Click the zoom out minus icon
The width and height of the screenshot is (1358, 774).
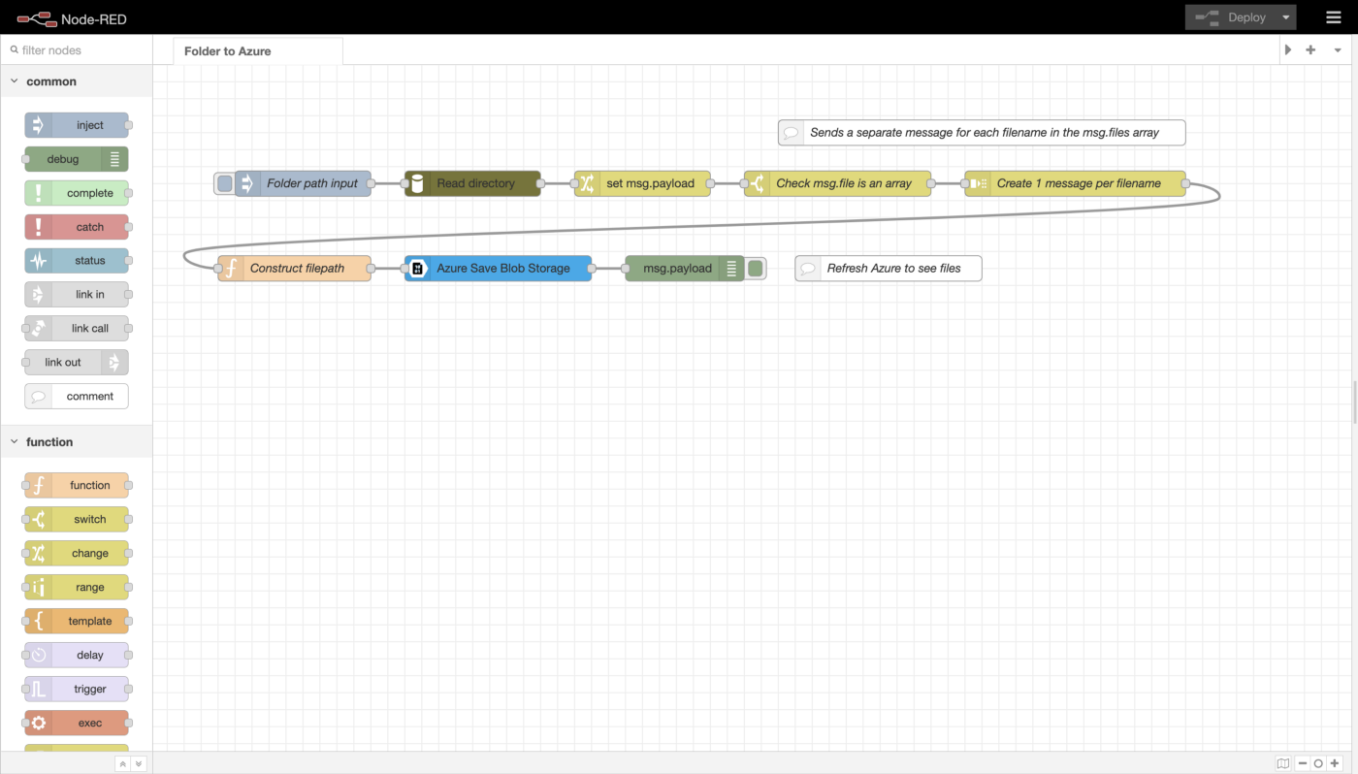point(1303,763)
